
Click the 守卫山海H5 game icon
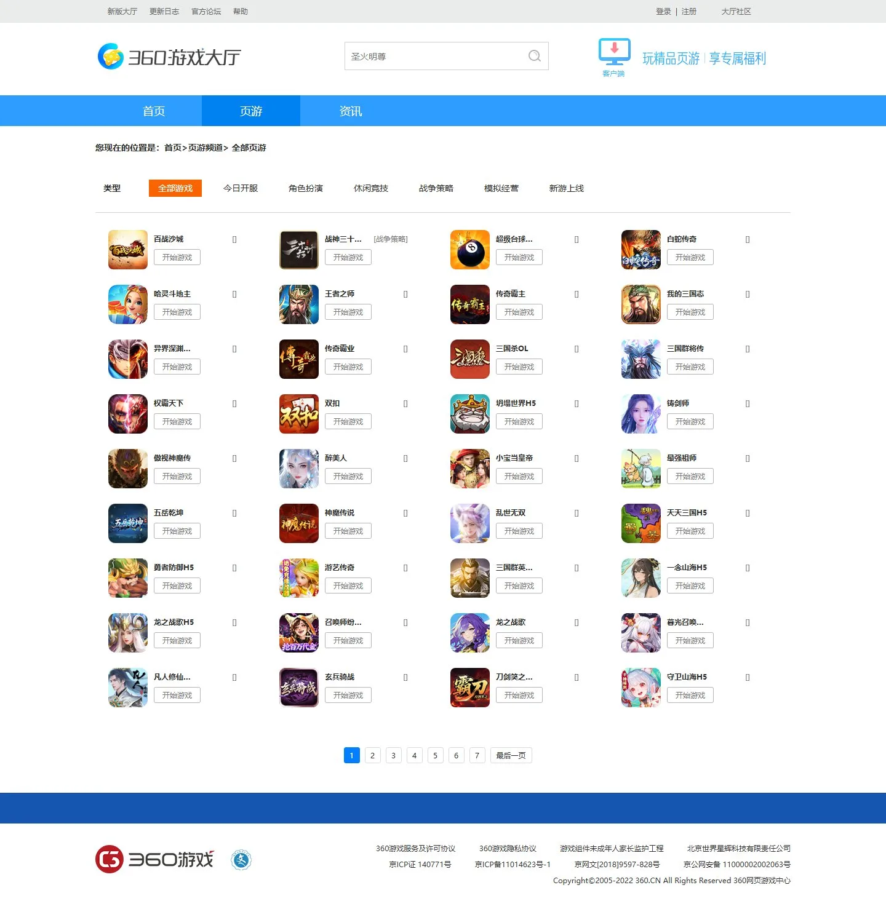(x=641, y=688)
